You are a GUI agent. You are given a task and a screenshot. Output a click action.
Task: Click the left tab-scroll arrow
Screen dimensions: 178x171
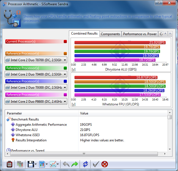coord(165,33)
